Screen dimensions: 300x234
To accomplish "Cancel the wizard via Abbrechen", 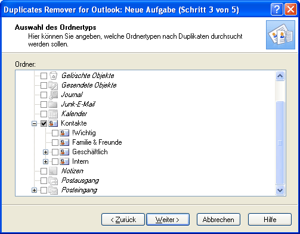I will coord(218,220).
